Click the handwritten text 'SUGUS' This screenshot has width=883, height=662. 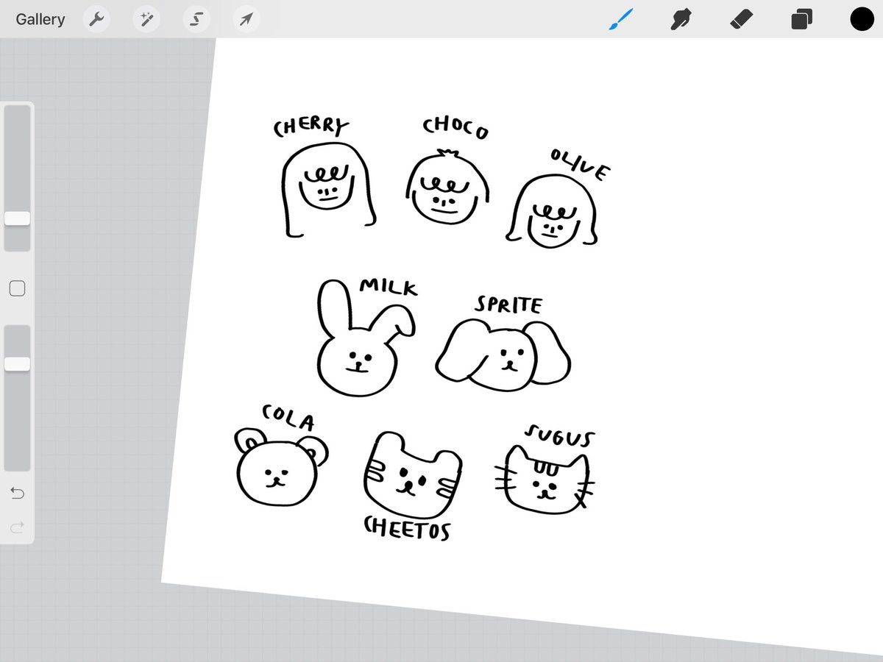click(x=559, y=435)
